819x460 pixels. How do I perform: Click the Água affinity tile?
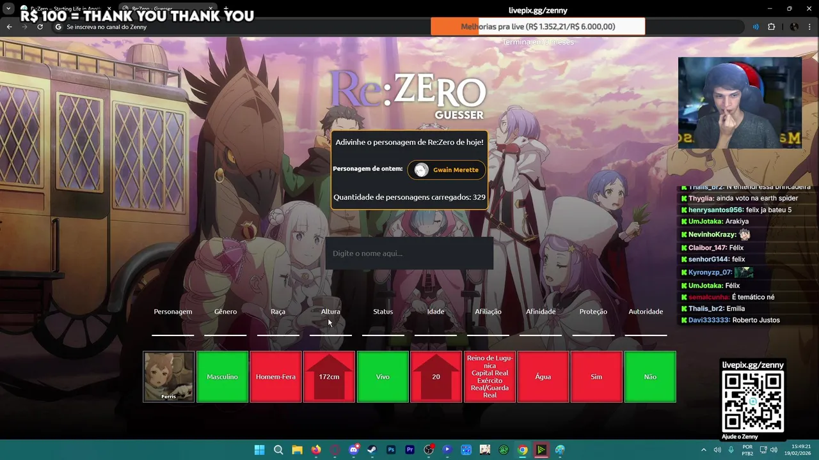coord(543,377)
